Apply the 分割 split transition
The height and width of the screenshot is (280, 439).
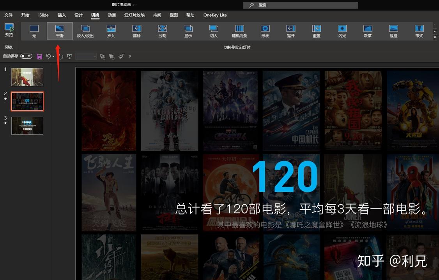(163, 31)
